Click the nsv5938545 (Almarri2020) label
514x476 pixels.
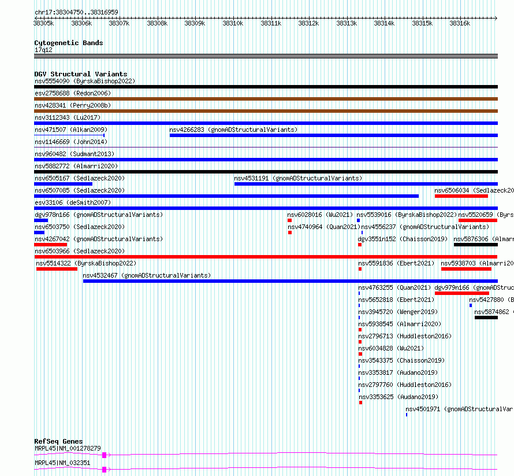point(400,324)
